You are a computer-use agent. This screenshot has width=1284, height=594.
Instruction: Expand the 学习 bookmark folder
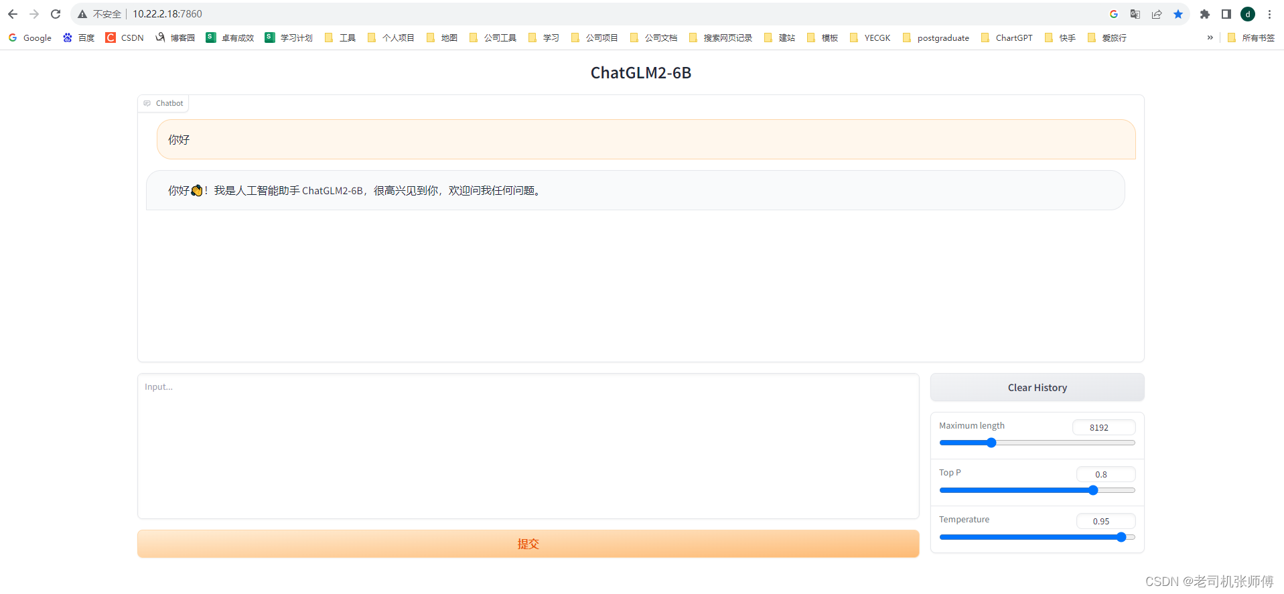[x=544, y=38]
